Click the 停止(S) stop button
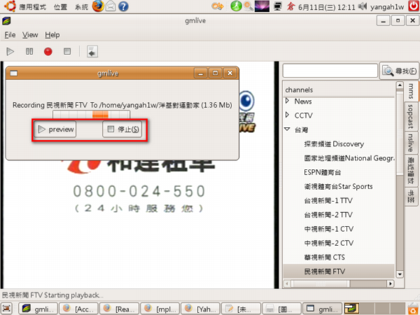 (x=122, y=129)
